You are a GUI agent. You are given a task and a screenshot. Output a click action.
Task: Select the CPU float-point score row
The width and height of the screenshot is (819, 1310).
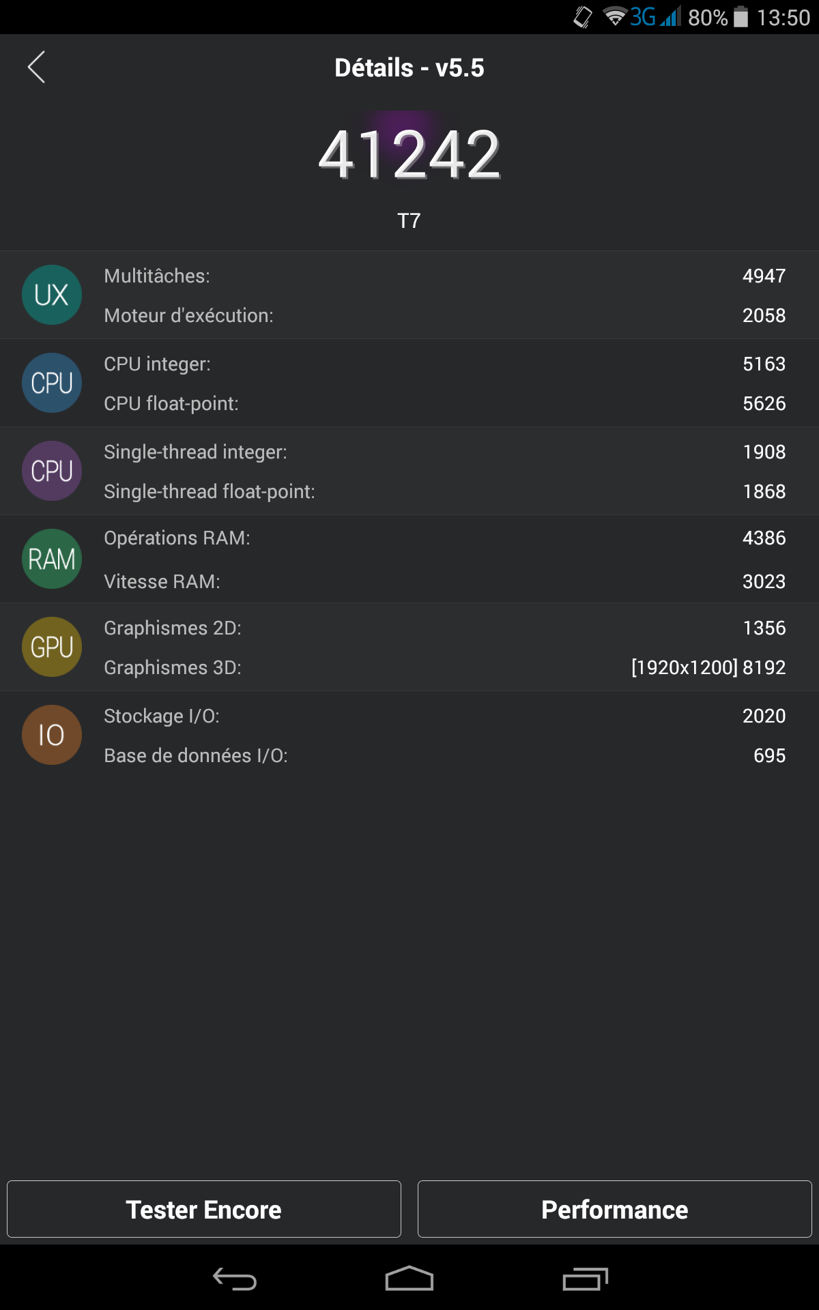coord(444,403)
